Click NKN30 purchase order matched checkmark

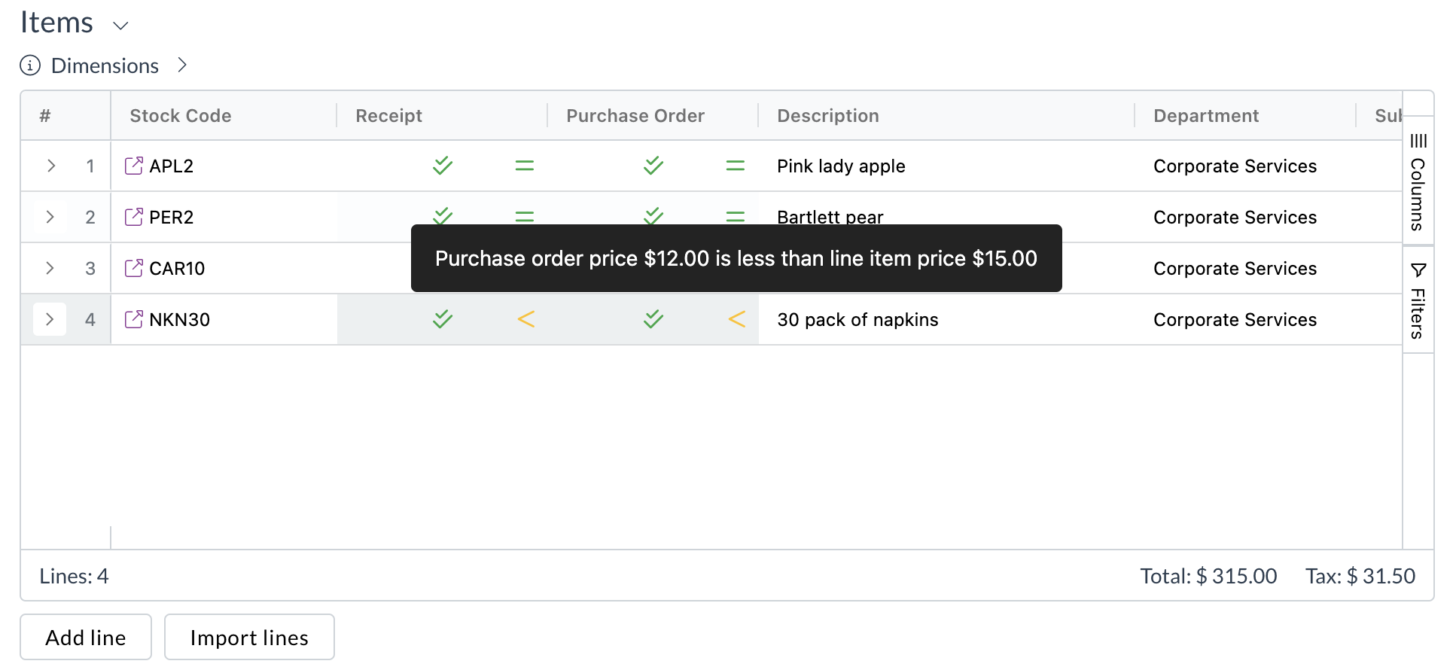653,319
